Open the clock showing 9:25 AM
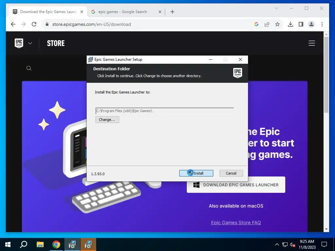Image resolution: width=335 pixels, height=251 pixels. [307, 244]
